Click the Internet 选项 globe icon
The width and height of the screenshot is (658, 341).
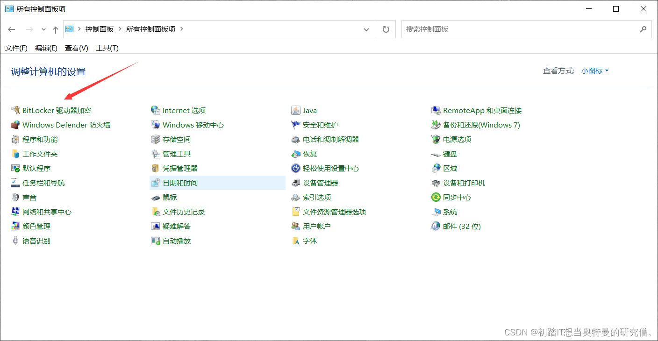pyautogui.click(x=156, y=111)
